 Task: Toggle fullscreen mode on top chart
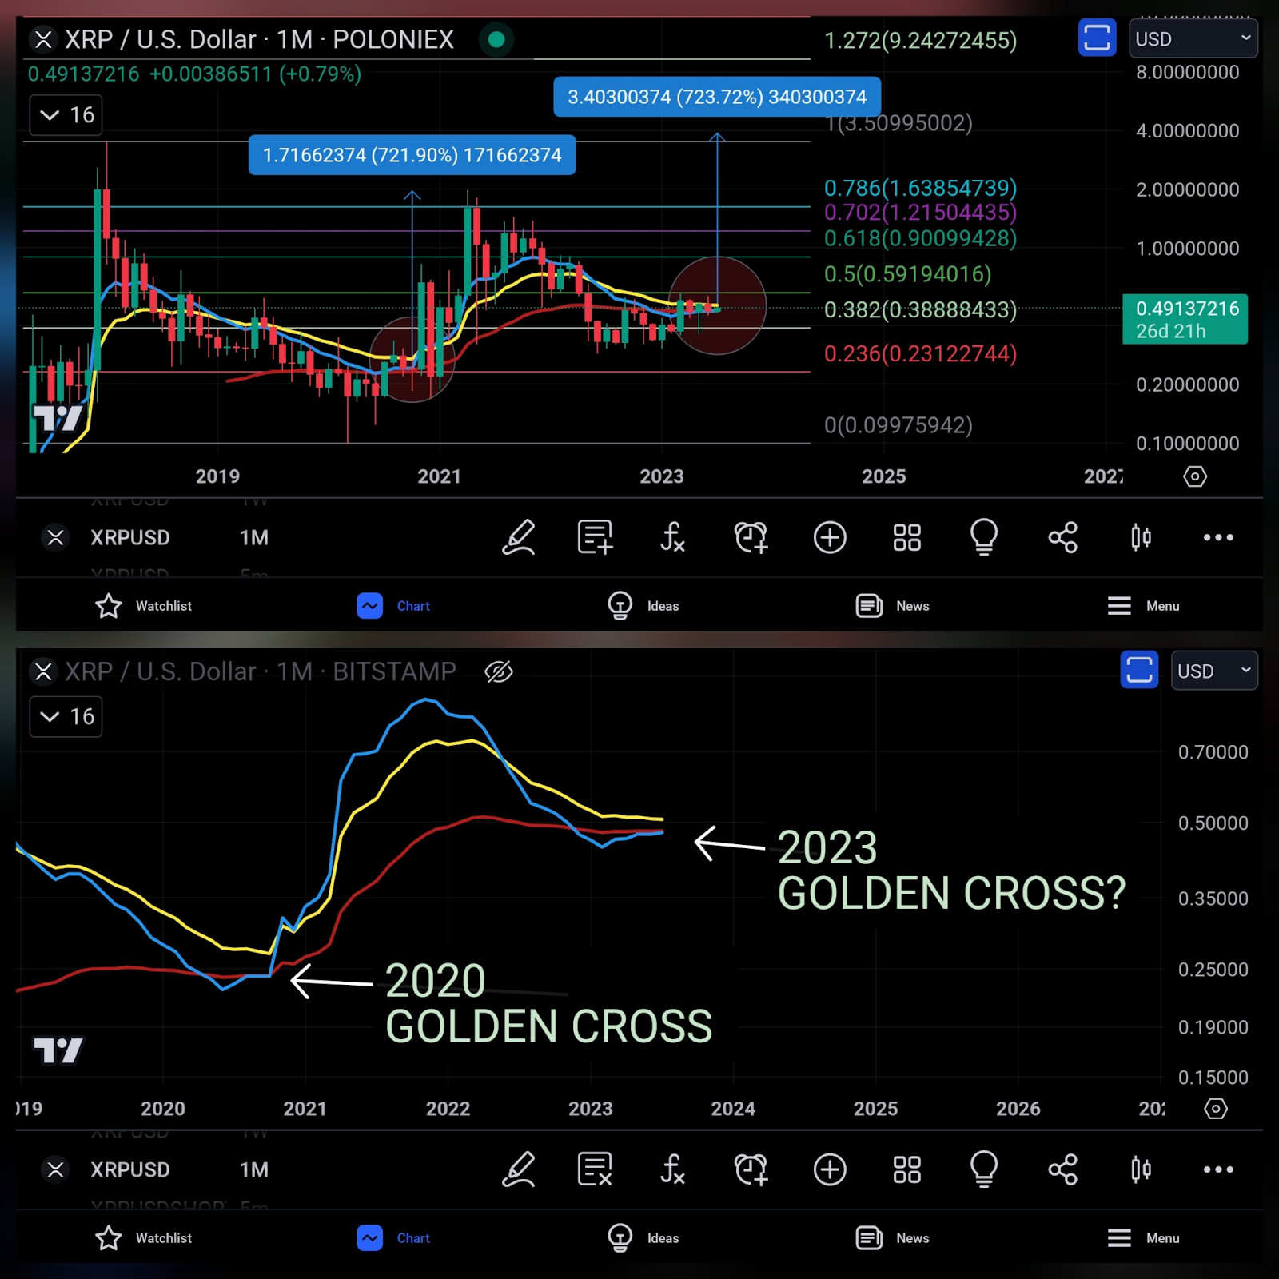pyautogui.click(x=1098, y=38)
